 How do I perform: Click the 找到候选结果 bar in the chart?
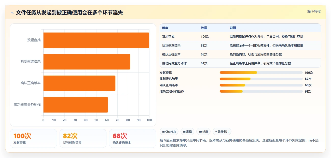[x=87, y=62]
